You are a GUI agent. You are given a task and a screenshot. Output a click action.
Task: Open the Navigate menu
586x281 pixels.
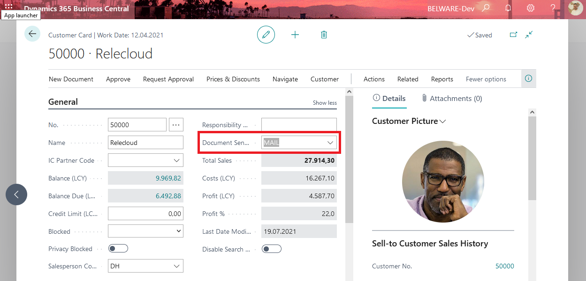[x=285, y=79]
